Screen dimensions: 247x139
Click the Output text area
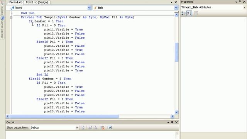point(90,135)
